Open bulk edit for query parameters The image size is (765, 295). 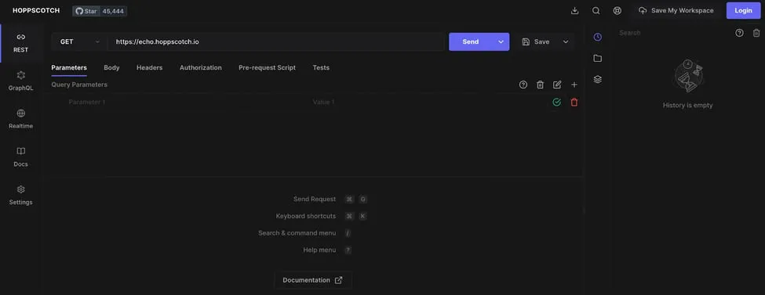click(x=557, y=85)
